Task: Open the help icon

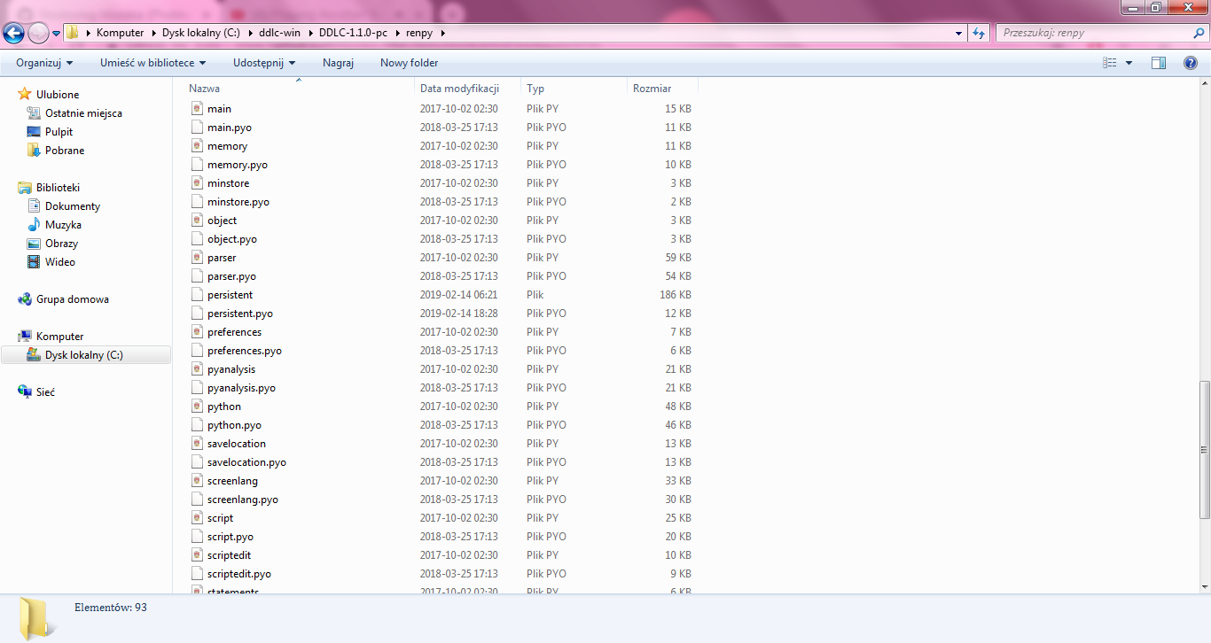Action: pos(1191,62)
